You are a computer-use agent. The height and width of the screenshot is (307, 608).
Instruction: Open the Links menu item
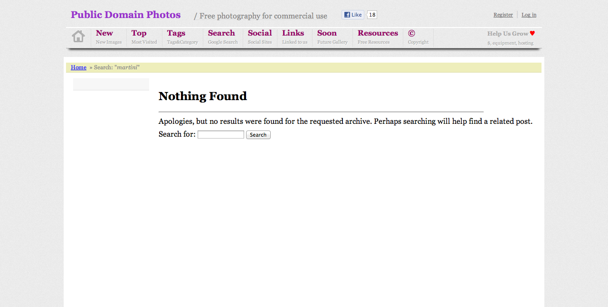pos(294,37)
